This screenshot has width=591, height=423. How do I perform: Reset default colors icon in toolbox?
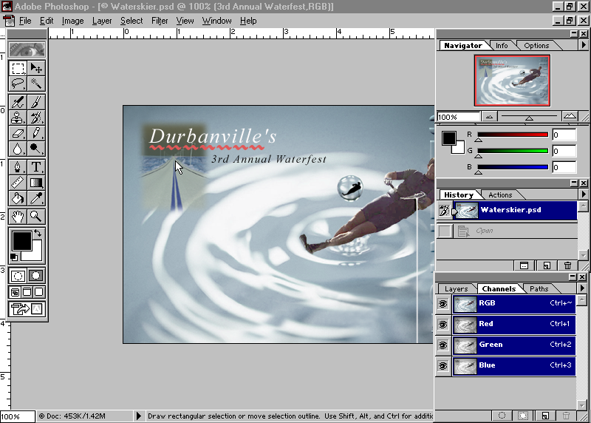[x=14, y=257]
